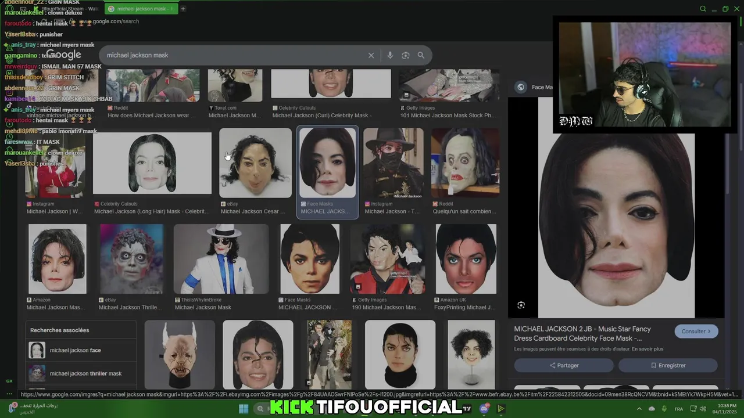Viewport: 744px width, 418px height.
Task: Open selected Face Masks MICHAEL JACKS thumbnail
Action: click(x=327, y=163)
